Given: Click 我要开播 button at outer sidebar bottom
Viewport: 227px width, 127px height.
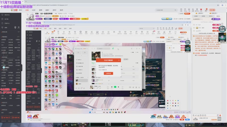Looking at the screenshot, I should tap(16, 117).
